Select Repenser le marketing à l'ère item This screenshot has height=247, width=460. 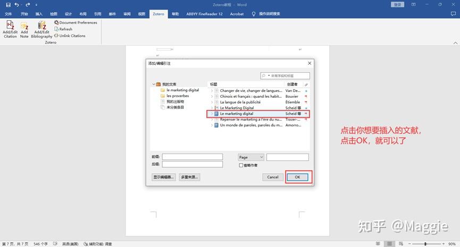258,120
